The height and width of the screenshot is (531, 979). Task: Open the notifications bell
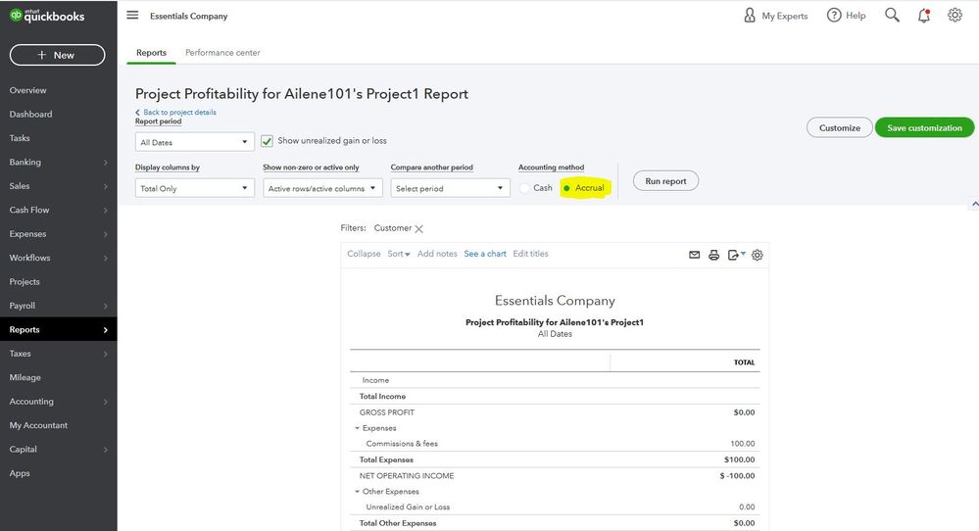coord(924,16)
